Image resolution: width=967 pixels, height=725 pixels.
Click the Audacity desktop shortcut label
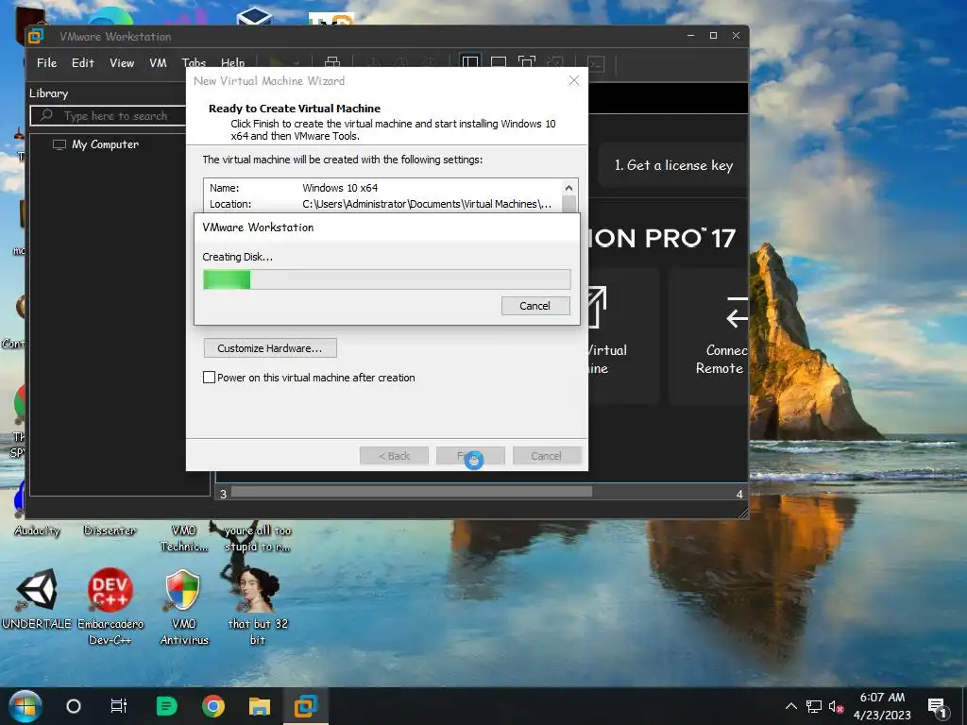(x=38, y=531)
